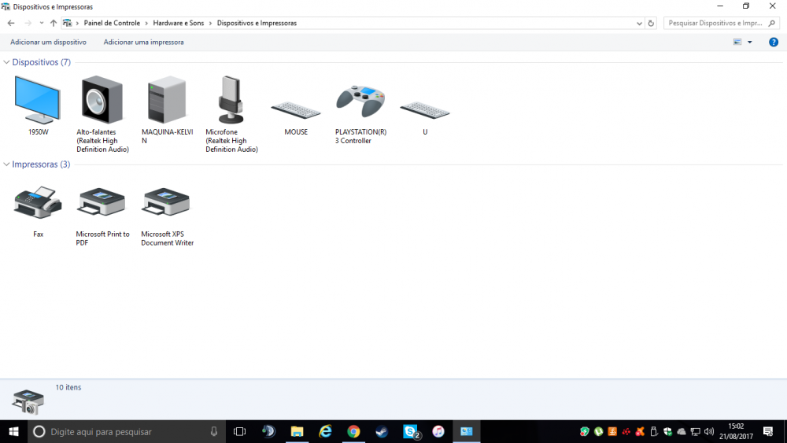Select Microsoft Print to PDF printer
Screen dimensions: 787x443
pyautogui.click(x=102, y=203)
